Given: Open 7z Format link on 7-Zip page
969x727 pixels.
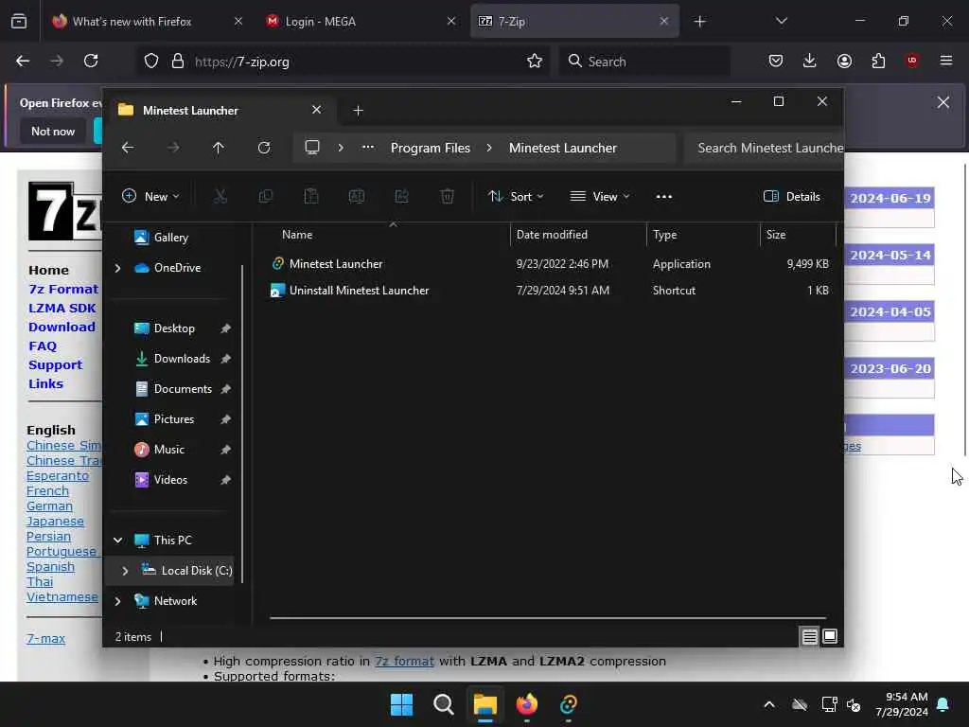Looking at the screenshot, I should (x=63, y=290).
